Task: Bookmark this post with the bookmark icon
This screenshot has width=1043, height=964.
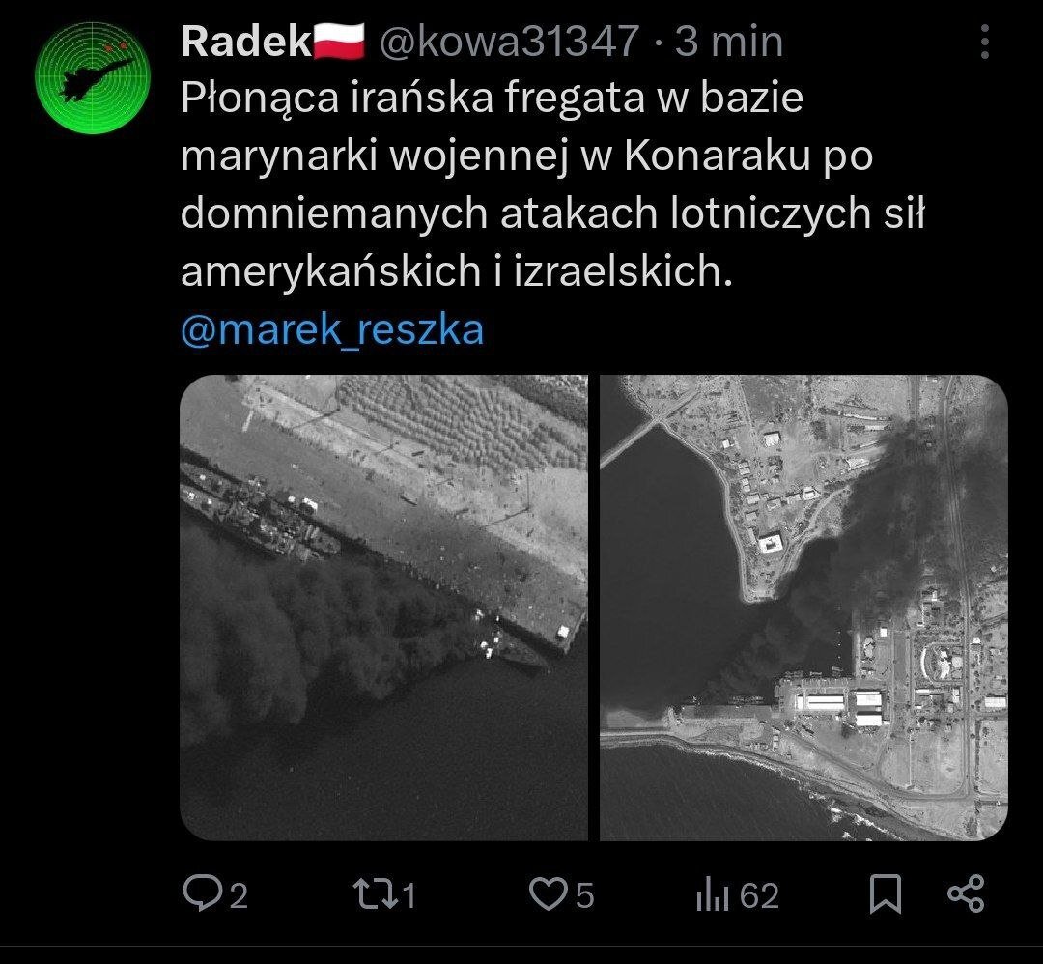Action: [x=886, y=894]
